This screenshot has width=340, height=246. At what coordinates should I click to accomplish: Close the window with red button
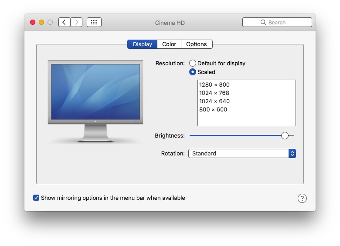pos(33,22)
